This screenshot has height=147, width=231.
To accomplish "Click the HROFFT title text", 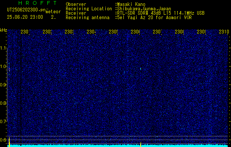I will pos(37,3).
